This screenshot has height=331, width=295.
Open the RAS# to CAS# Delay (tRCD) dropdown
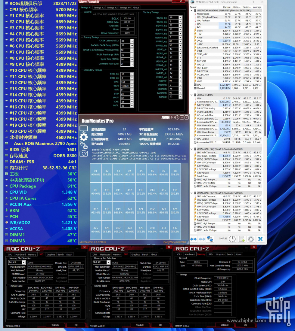pyautogui.click(x=132, y=46)
